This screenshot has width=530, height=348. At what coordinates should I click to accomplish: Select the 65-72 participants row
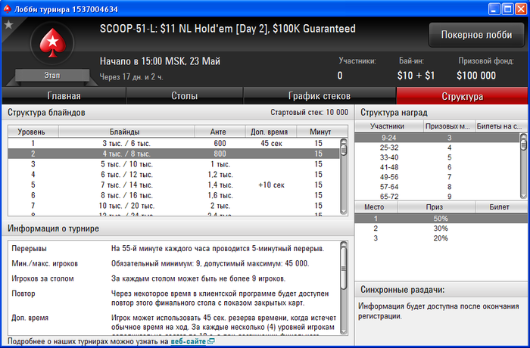click(x=437, y=196)
